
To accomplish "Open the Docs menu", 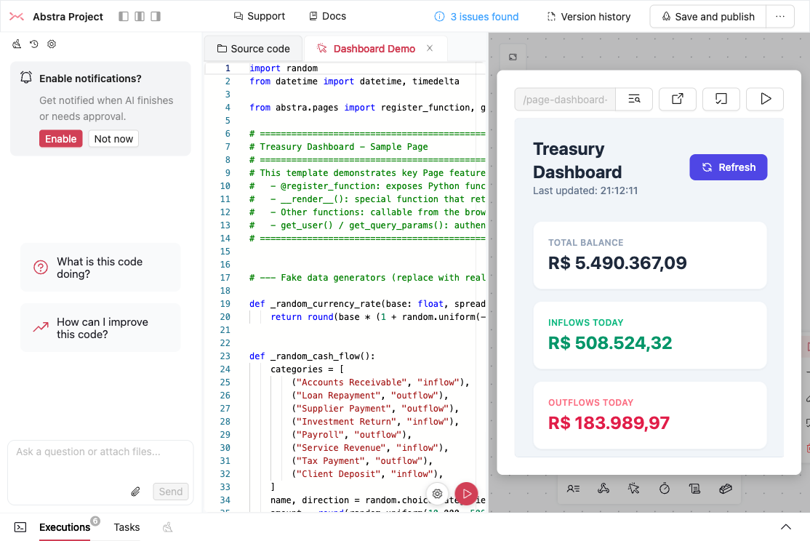I will [x=326, y=15].
